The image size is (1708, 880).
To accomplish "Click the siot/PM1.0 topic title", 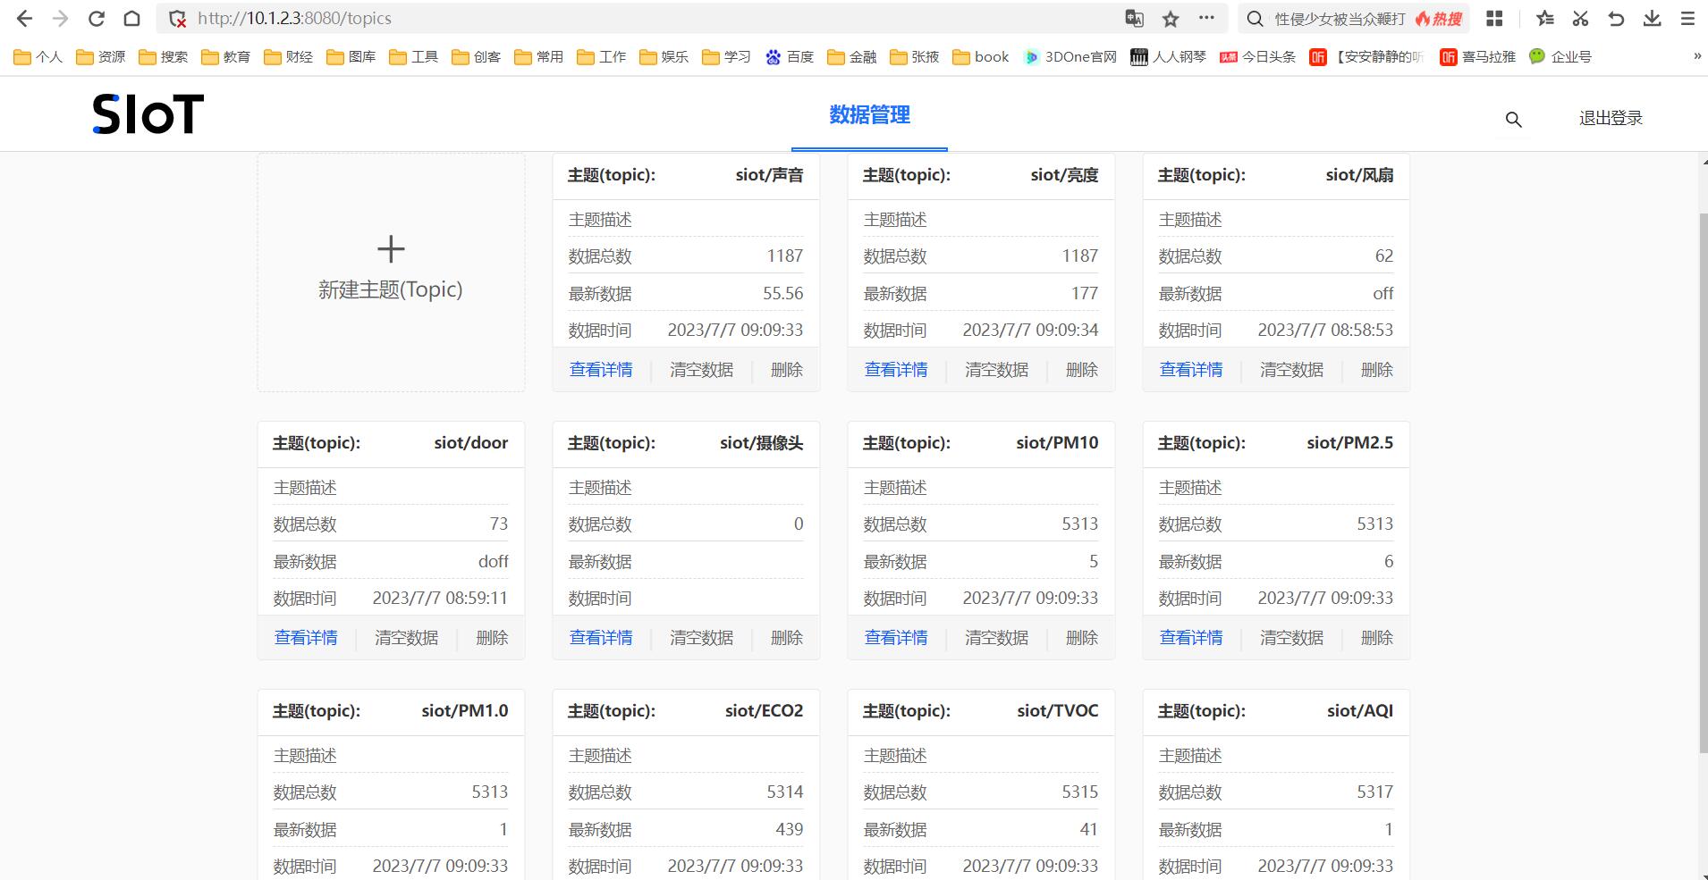I will click(465, 711).
